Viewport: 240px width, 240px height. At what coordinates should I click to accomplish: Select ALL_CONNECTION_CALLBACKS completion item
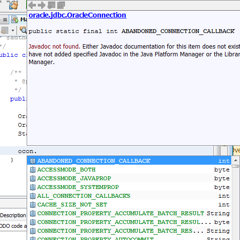[129, 196]
